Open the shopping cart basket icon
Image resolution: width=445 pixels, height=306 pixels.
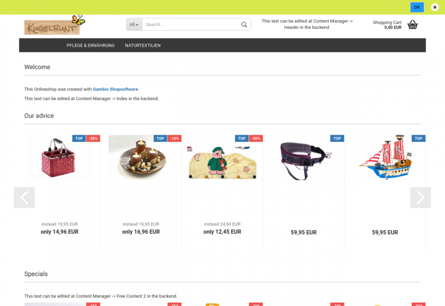[413, 24]
